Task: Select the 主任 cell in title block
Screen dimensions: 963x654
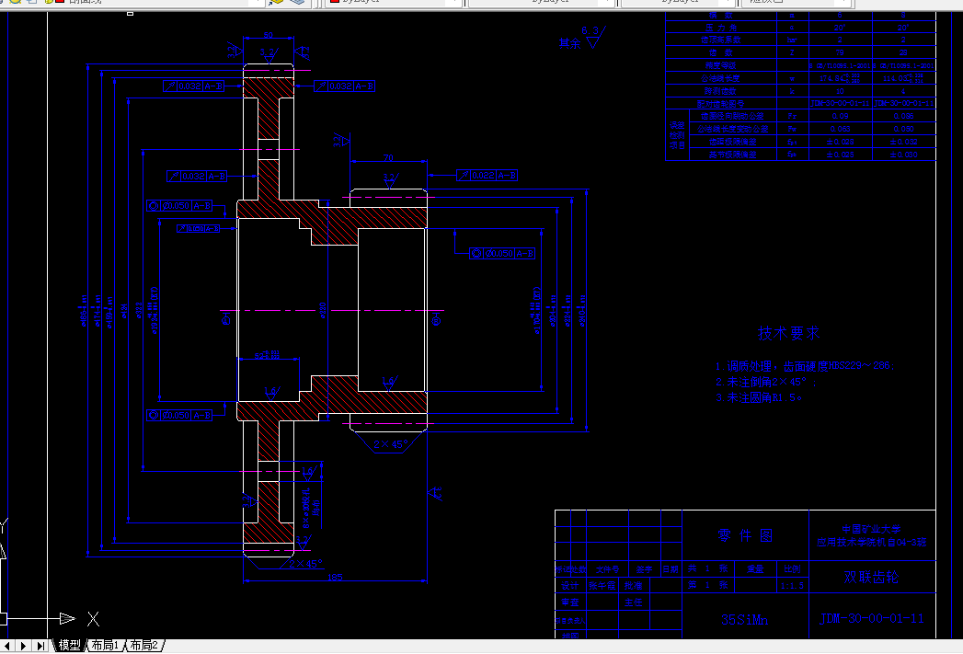Action: pos(633,602)
